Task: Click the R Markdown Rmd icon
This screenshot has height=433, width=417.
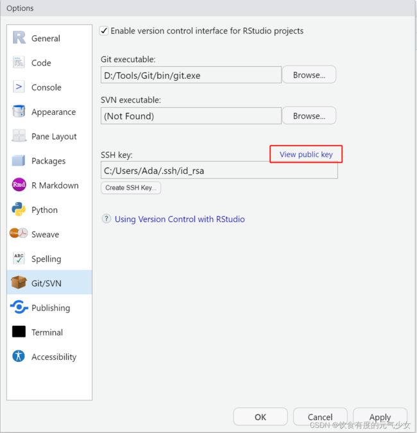Action: [x=19, y=185]
